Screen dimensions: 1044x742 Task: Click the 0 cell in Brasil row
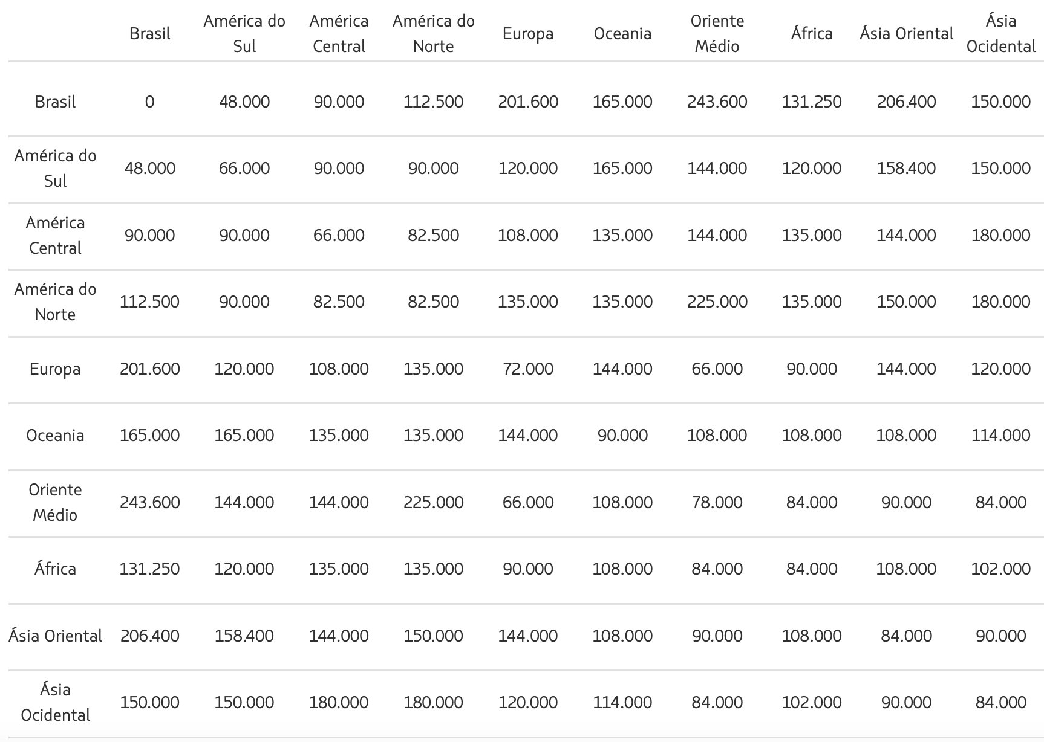point(149,102)
